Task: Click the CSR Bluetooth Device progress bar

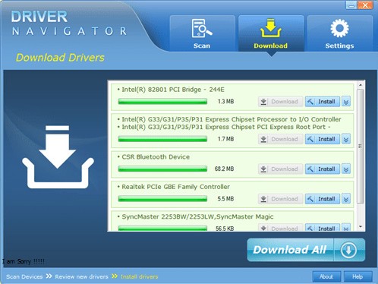Action: point(162,169)
